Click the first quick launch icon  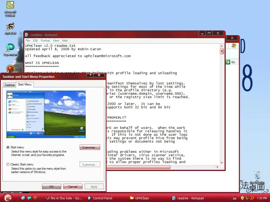pyautogui.click(x=23, y=198)
